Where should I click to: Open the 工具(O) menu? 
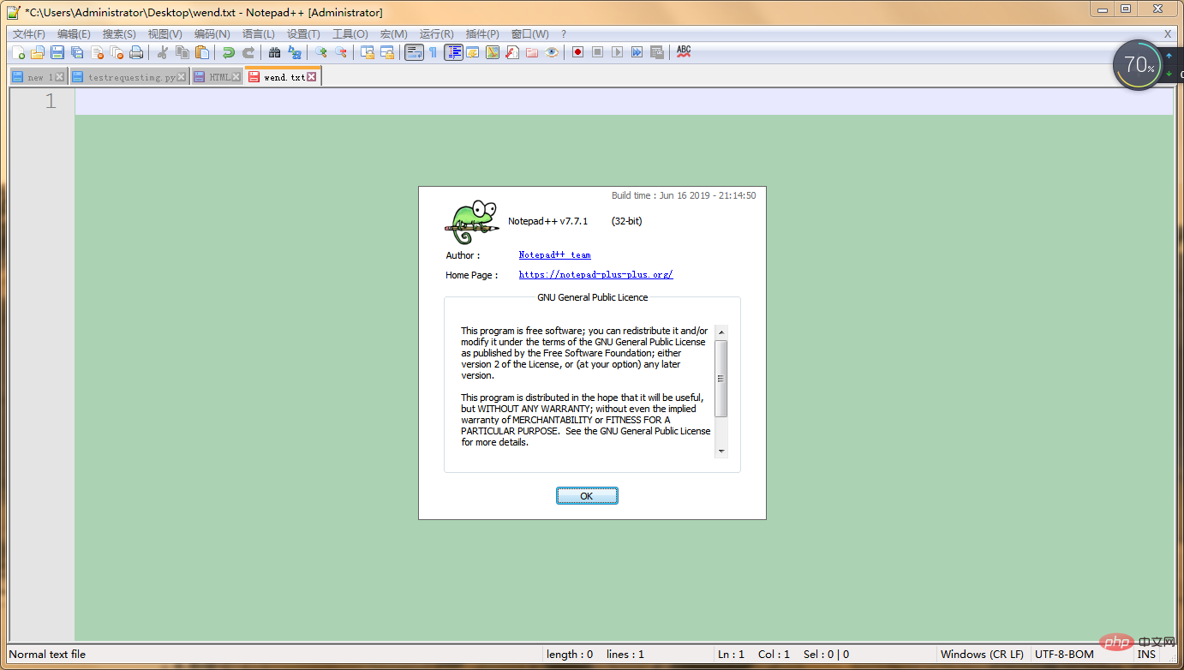coord(350,34)
